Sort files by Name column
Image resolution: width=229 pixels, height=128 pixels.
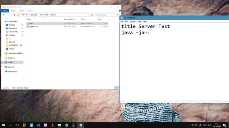coord(29,19)
